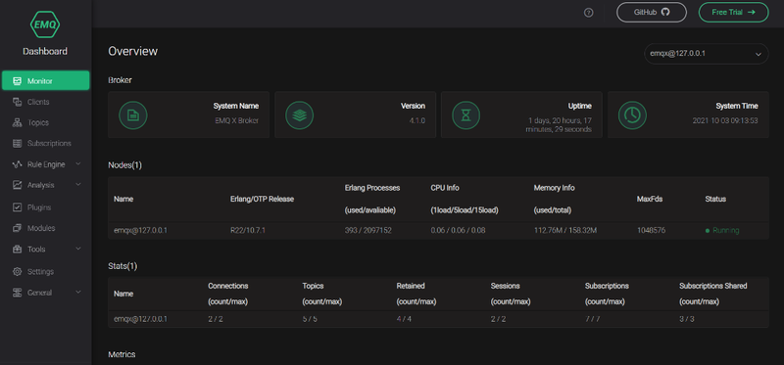Click the Settings gear icon in sidebar
The height and width of the screenshot is (365, 784).
(17, 272)
